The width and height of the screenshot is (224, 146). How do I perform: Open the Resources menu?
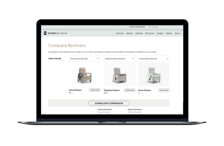tap(150, 33)
